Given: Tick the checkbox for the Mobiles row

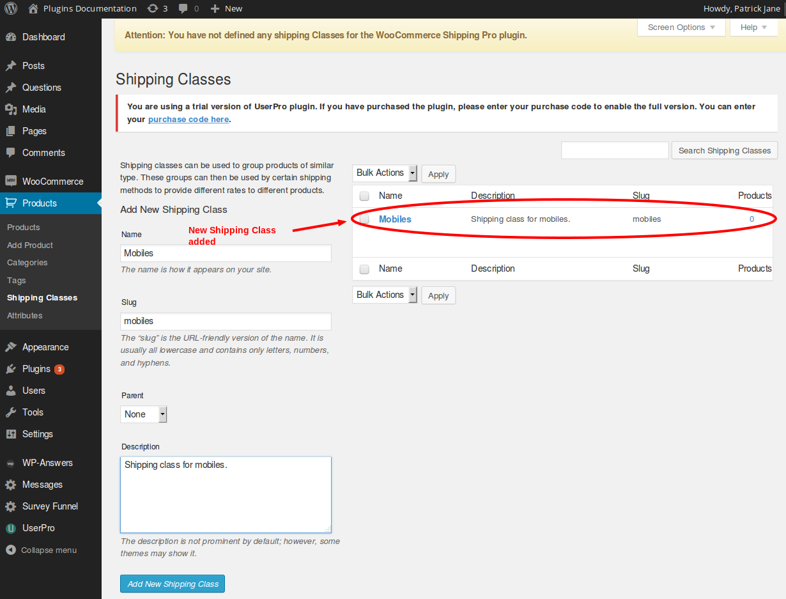Looking at the screenshot, I should tap(364, 219).
